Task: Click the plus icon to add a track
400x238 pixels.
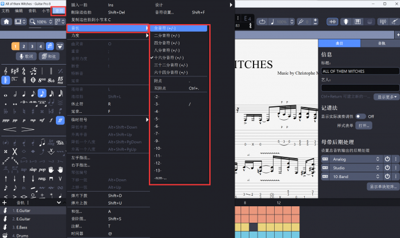Action: [x=4, y=203]
